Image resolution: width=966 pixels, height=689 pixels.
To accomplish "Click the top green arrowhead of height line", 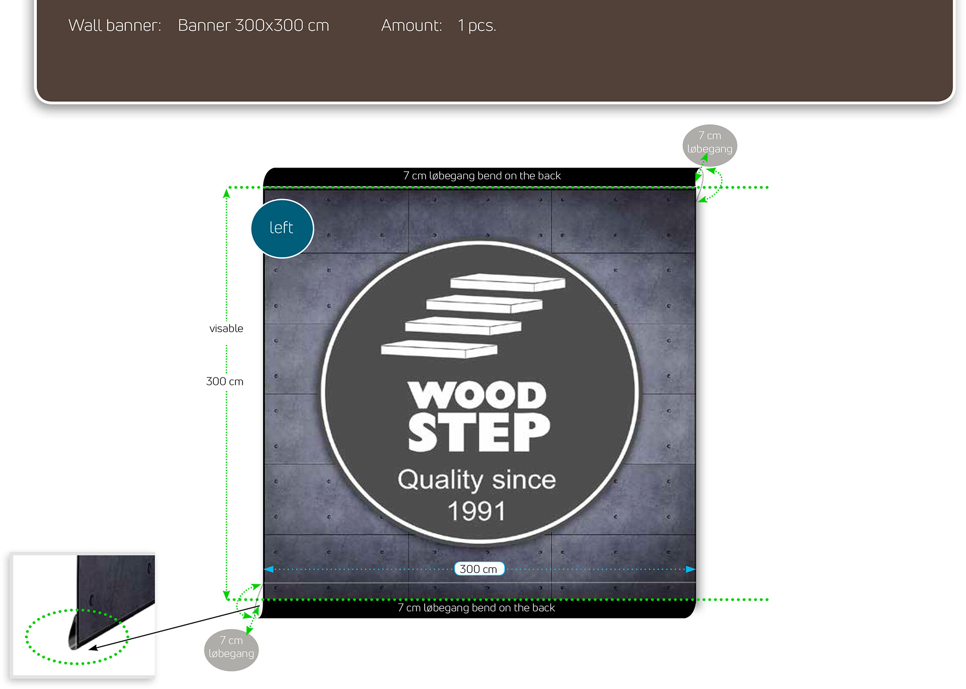I will coord(226,193).
